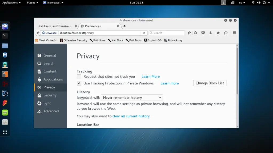The width and height of the screenshot is (273, 153).
Task: Enable Request that sites not track you
Action: (x=79, y=76)
